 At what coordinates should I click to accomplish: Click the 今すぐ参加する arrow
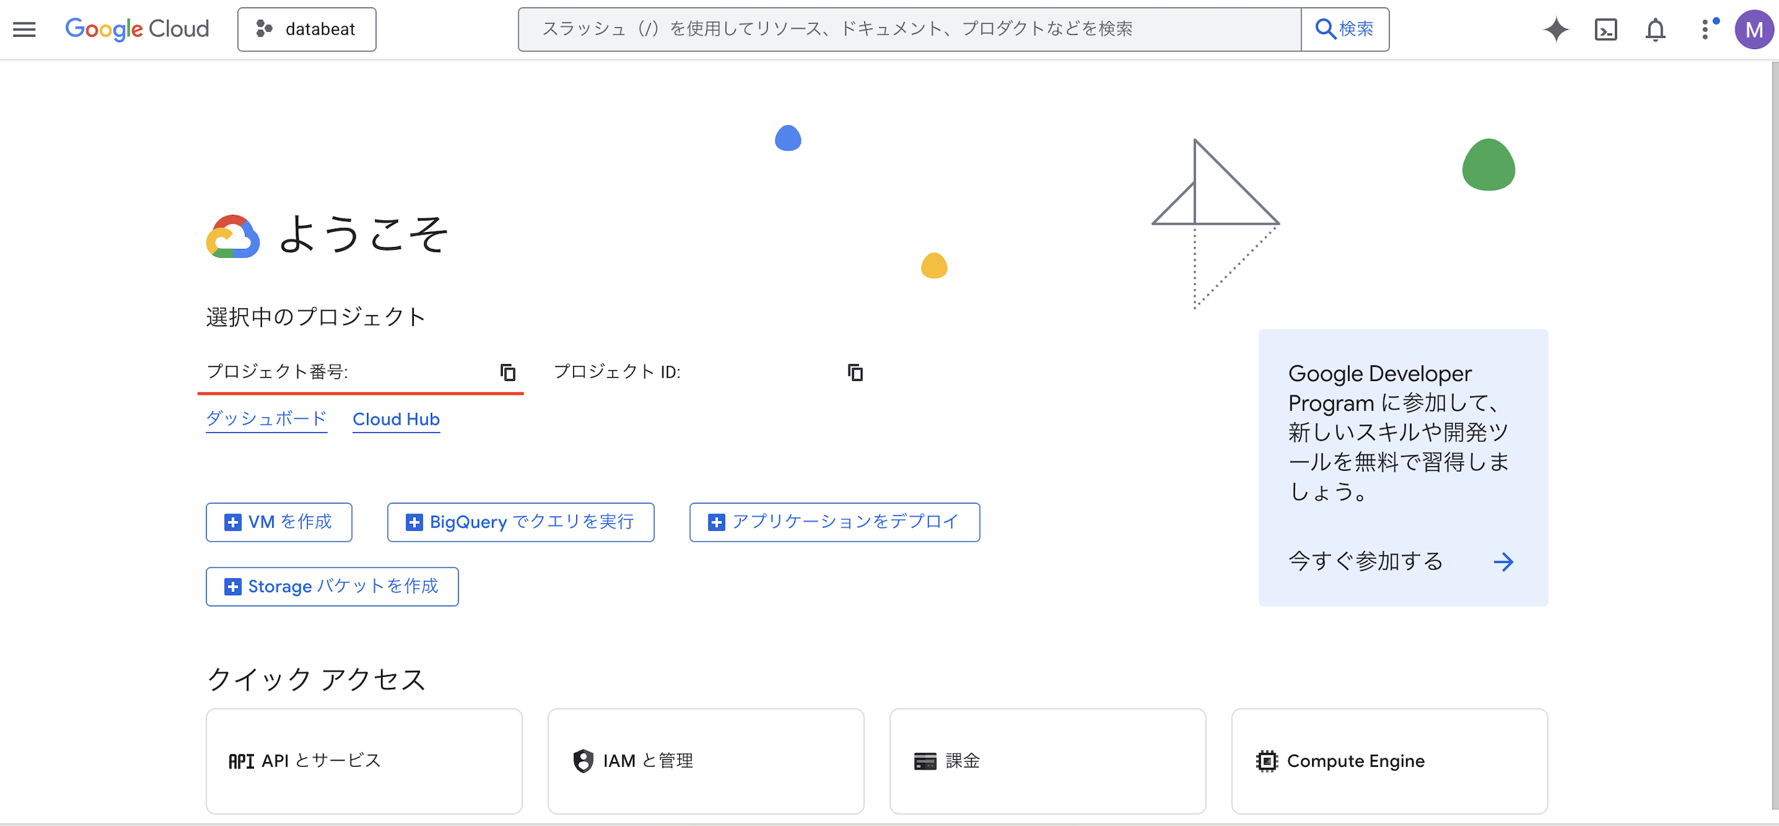[1503, 561]
